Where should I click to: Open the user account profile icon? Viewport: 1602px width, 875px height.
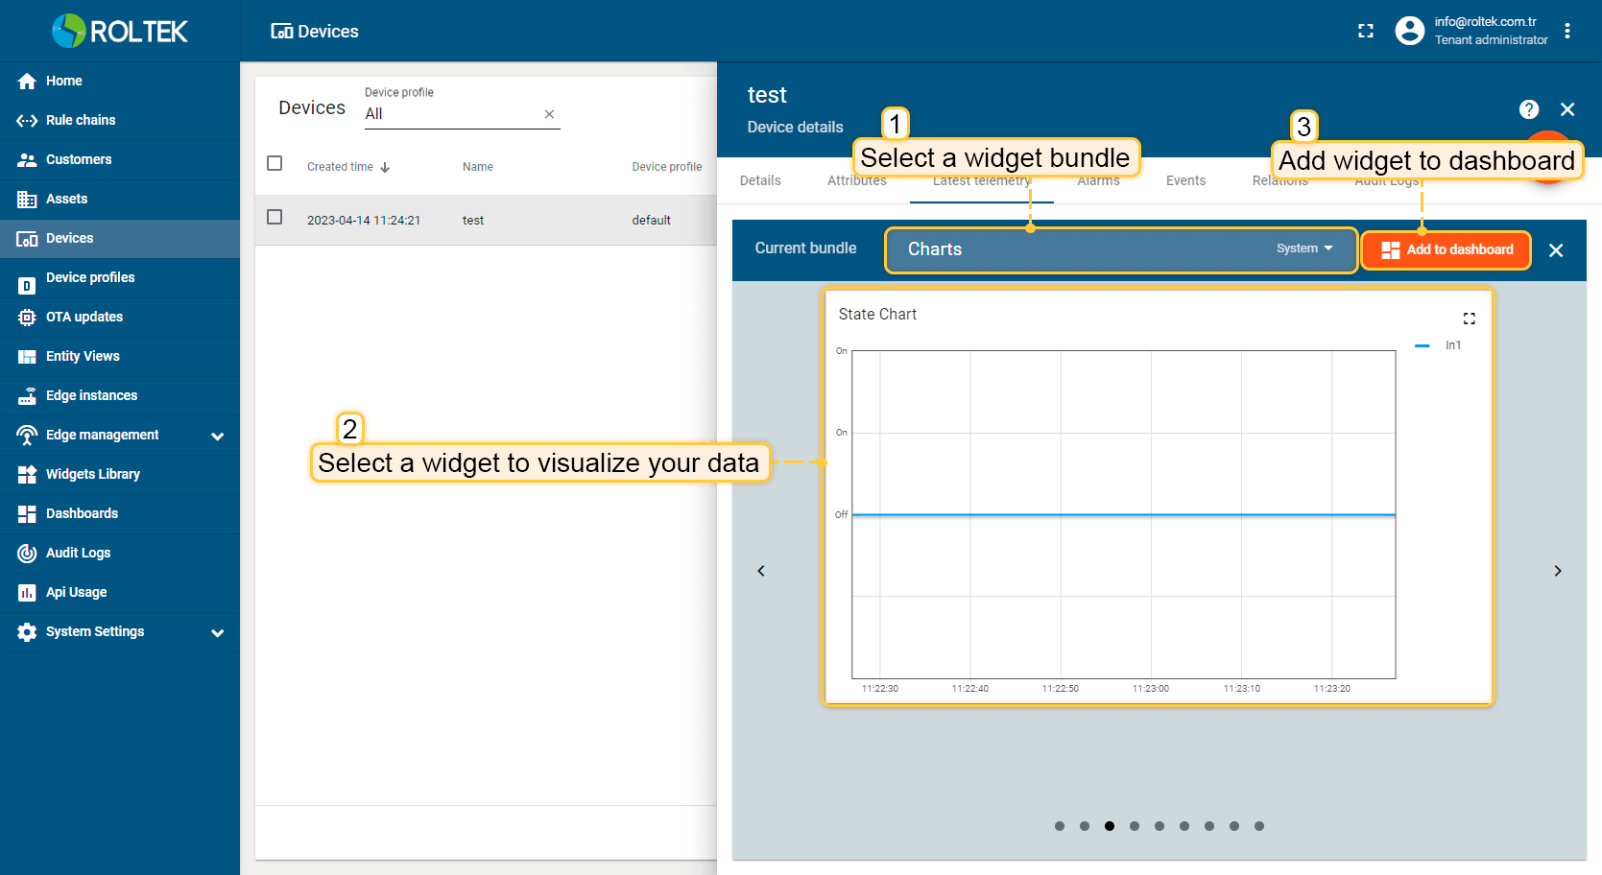click(x=1409, y=31)
